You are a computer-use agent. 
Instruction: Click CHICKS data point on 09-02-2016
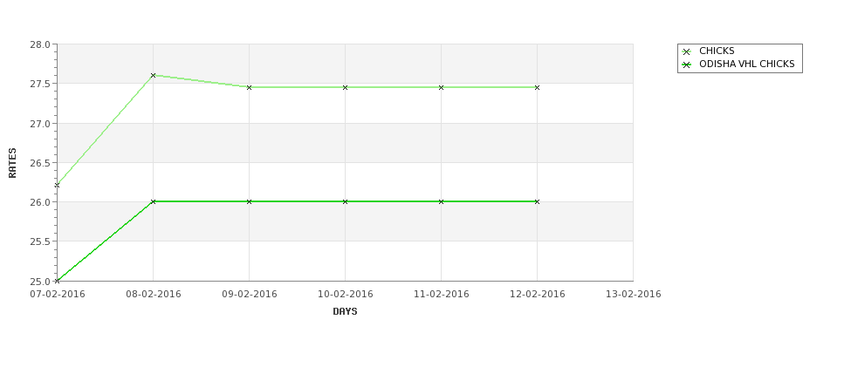(x=249, y=87)
